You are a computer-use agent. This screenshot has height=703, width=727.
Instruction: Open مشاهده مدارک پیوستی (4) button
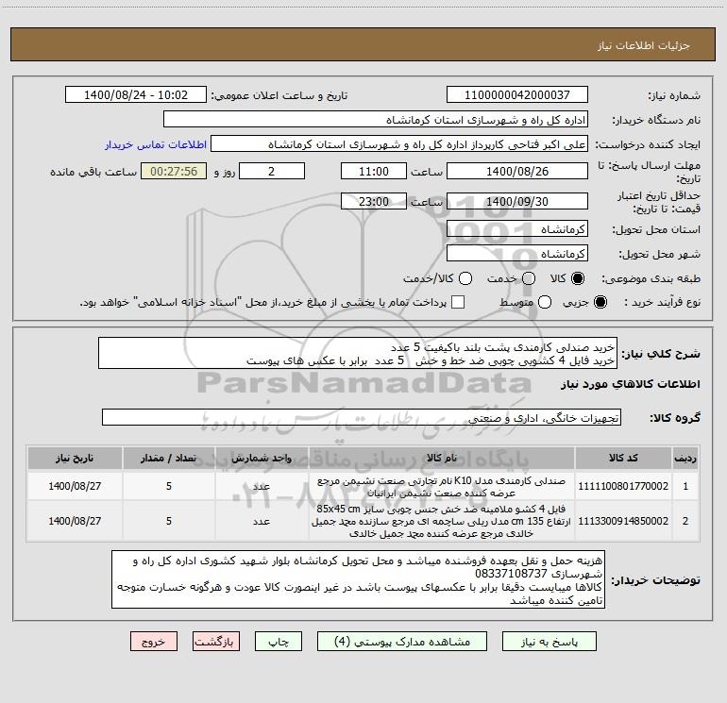[x=402, y=642]
